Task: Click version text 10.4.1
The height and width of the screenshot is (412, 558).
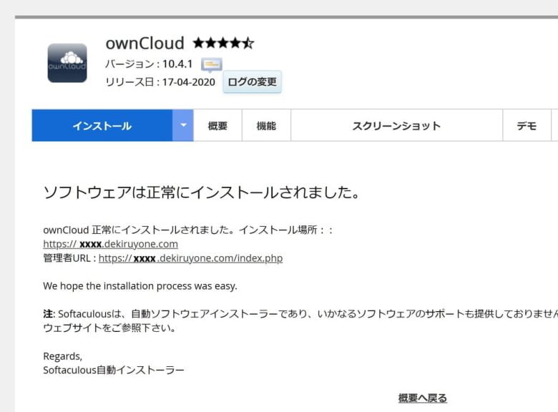Action: click(177, 64)
